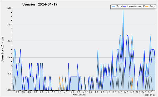The image size is (158, 97).
Task: Select the Bots legend entry
Action: (x=150, y=6)
